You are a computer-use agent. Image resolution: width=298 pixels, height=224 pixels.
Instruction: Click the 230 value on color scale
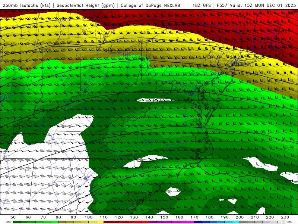pos(285,217)
